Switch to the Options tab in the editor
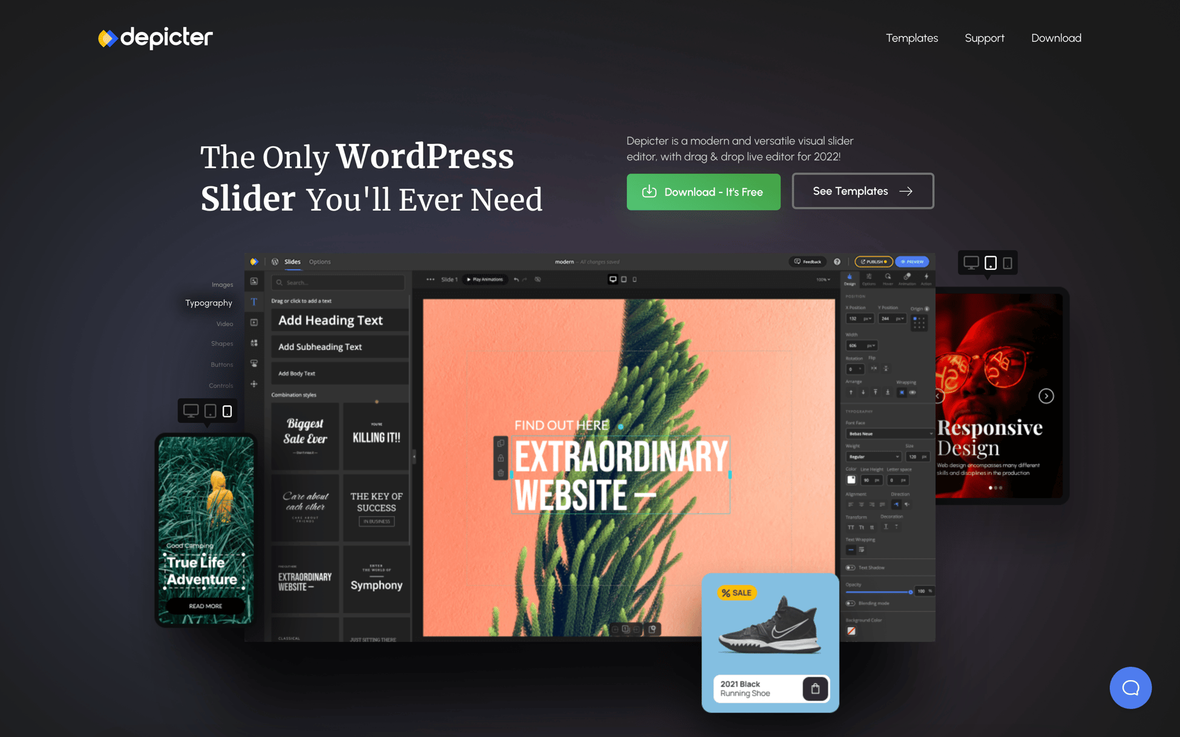The height and width of the screenshot is (737, 1180). pyautogui.click(x=320, y=261)
